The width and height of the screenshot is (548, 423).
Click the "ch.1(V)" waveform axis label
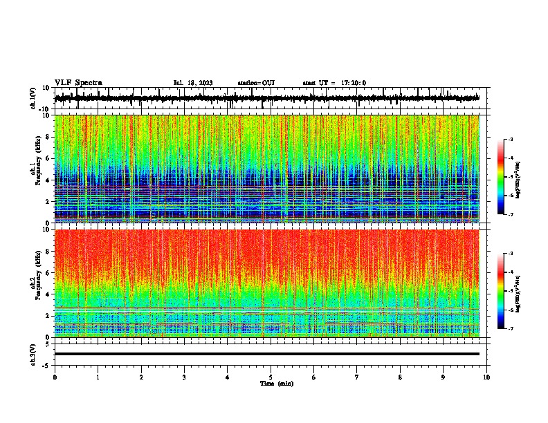point(33,98)
